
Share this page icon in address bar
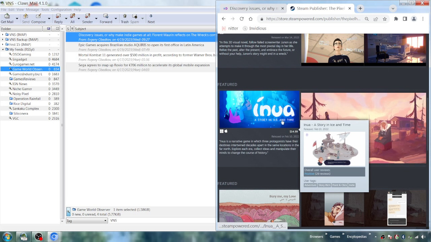click(375, 19)
